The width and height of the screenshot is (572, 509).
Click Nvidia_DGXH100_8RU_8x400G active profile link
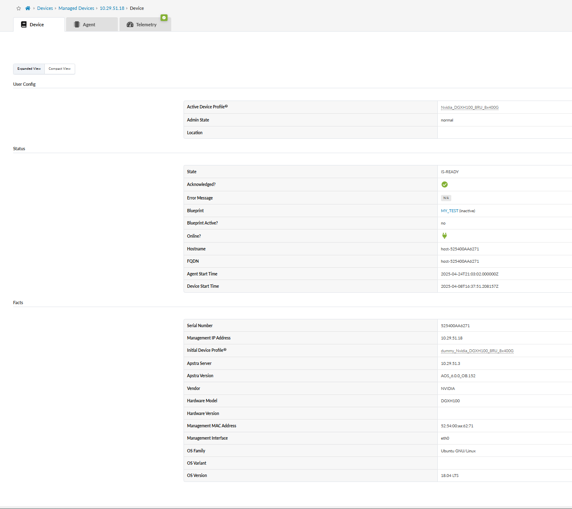click(469, 108)
